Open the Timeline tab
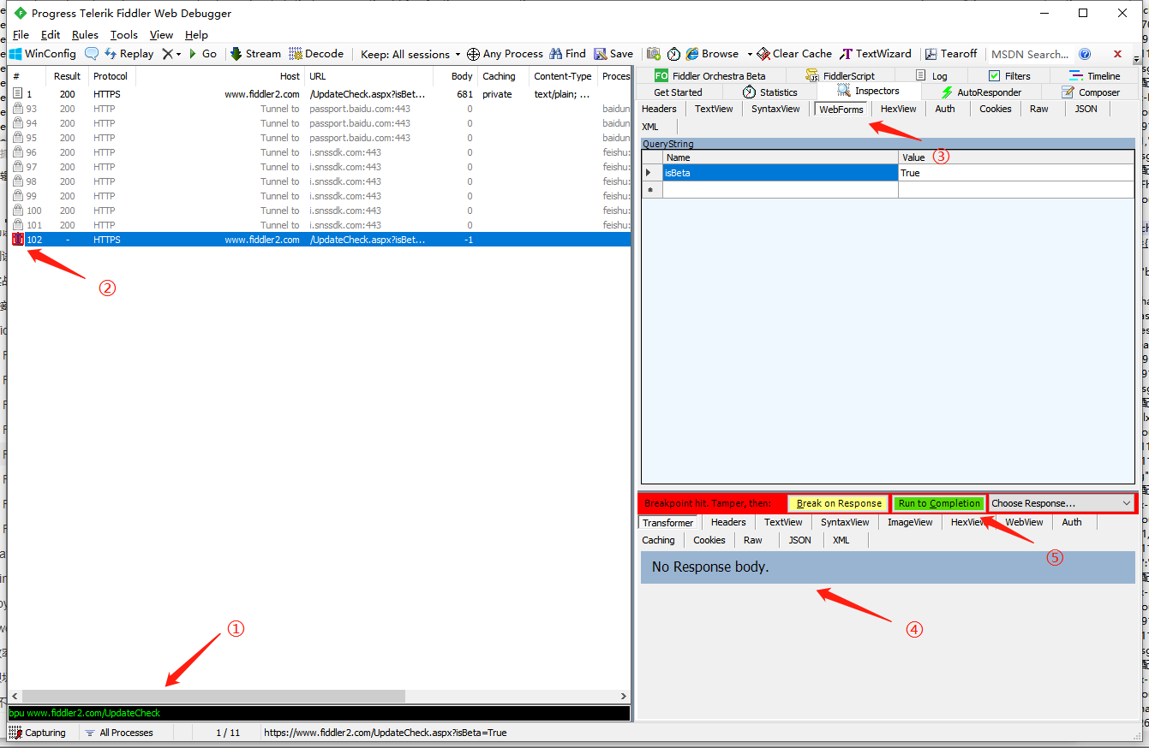Viewport: 1149px width, 748px height. pos(1095,76)
